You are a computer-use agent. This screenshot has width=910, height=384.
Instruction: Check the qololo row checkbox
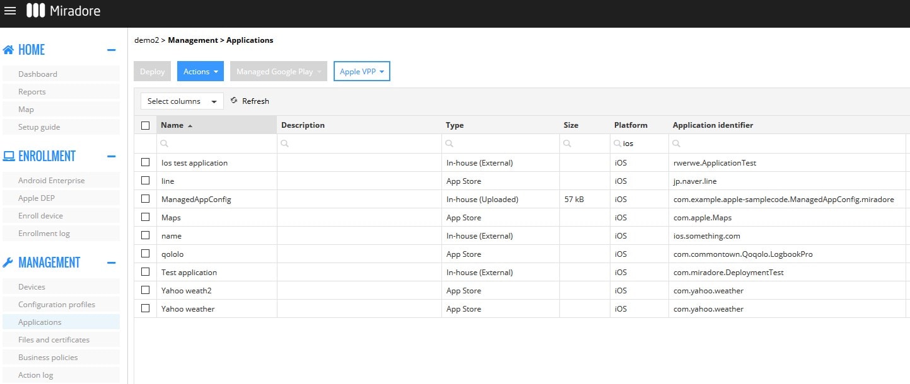146,254
